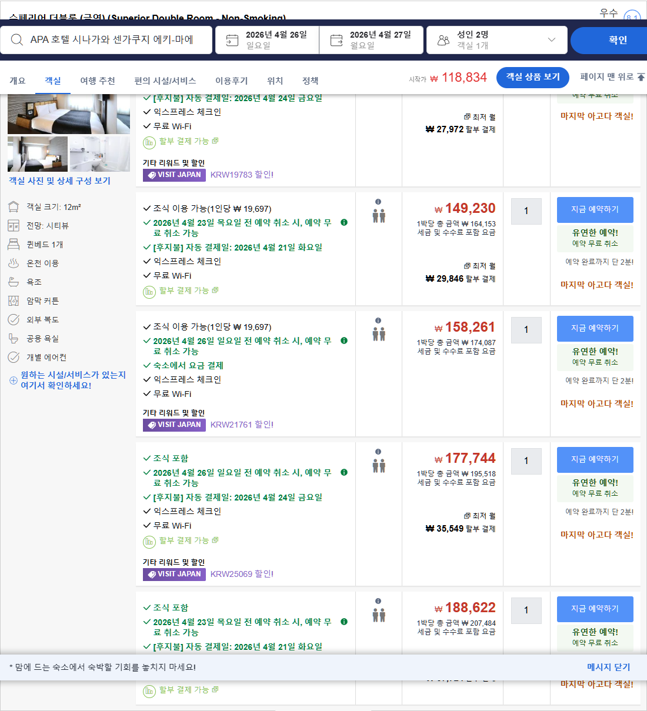
Task: Switch to the 이용후기 tab
Action: coord(231,81)
